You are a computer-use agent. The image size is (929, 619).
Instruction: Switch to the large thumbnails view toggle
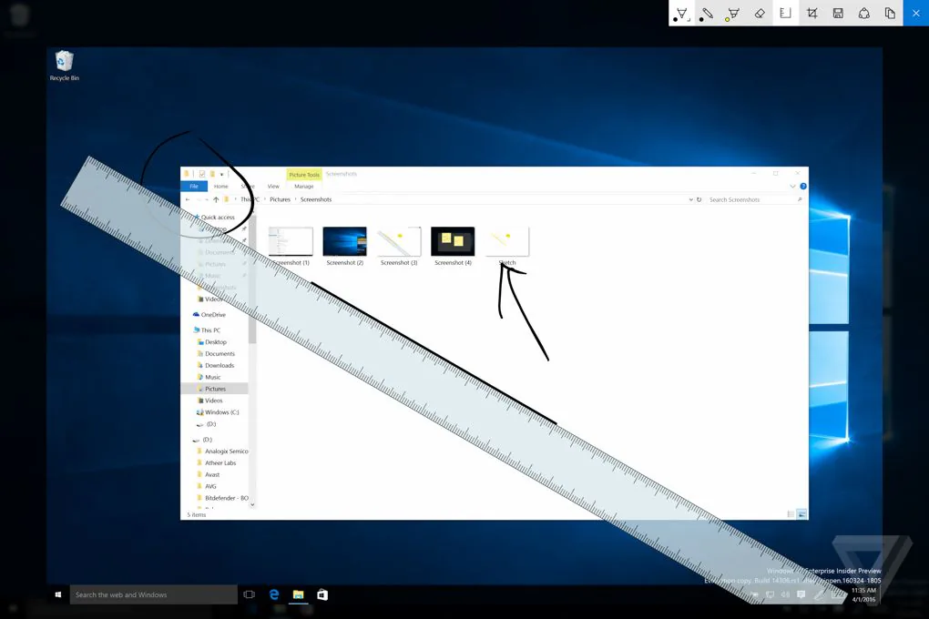801,514
